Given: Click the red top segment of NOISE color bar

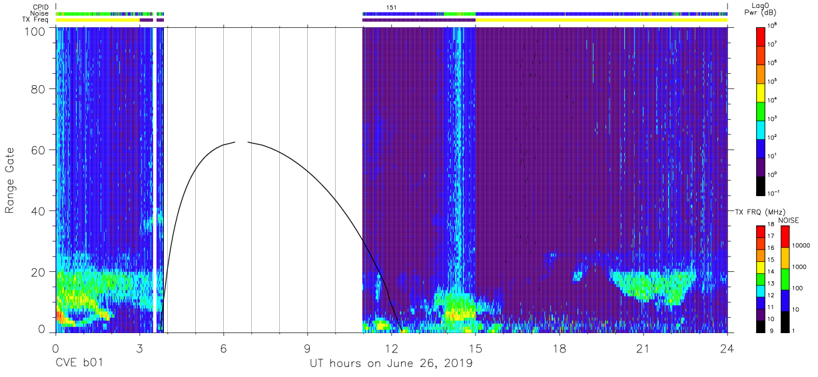Looking at the screenshot, I should tap(785, 237).
